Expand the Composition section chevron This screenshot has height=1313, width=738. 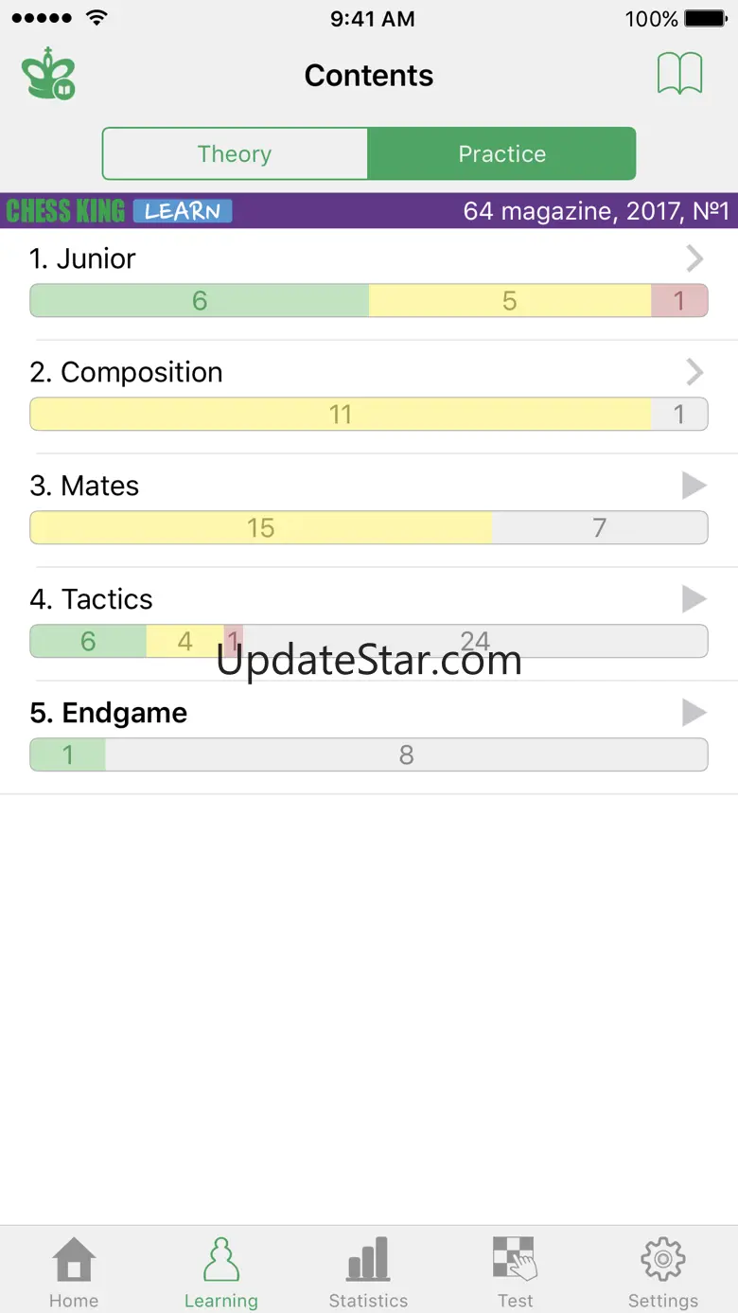point(694,372)
